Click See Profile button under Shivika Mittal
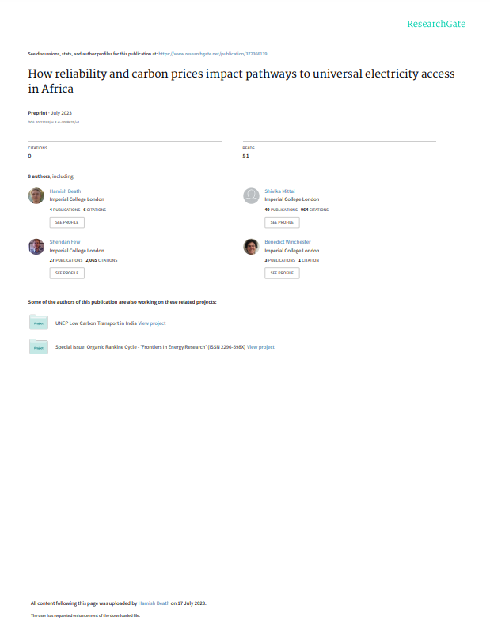Screen dimensions: 490x628 [282, 222]
